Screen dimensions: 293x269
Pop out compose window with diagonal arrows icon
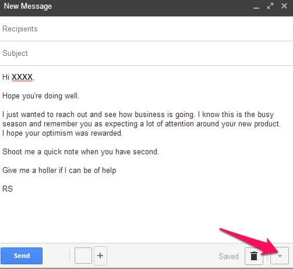coord(270,6)
